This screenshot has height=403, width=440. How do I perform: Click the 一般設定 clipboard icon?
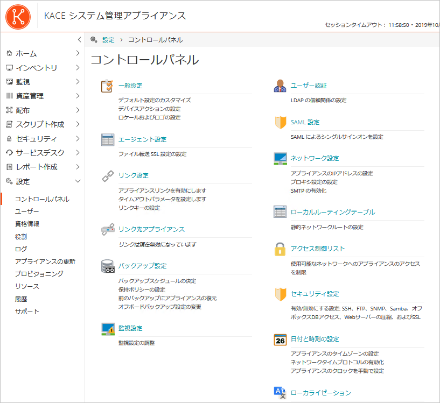[x=107, y=86]
